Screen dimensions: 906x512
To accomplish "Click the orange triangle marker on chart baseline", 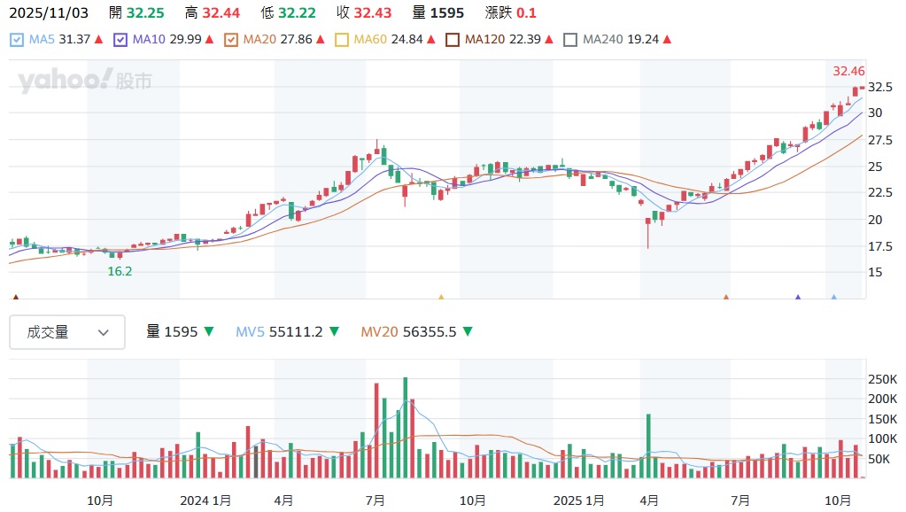I will pos(726,298).
